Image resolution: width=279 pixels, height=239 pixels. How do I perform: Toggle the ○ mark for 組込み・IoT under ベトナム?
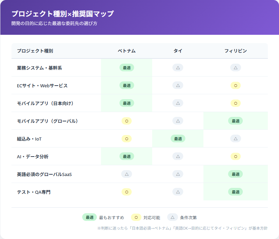[x=127, y=138]
